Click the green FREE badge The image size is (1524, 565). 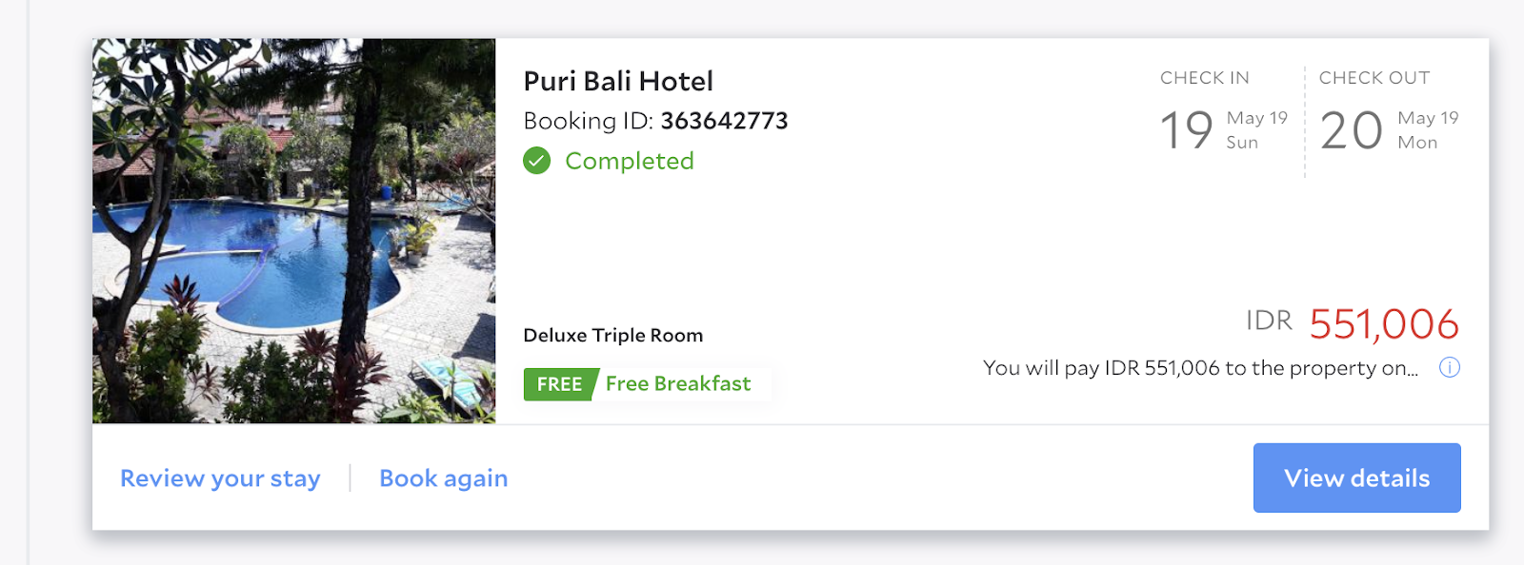coord(560,384)
